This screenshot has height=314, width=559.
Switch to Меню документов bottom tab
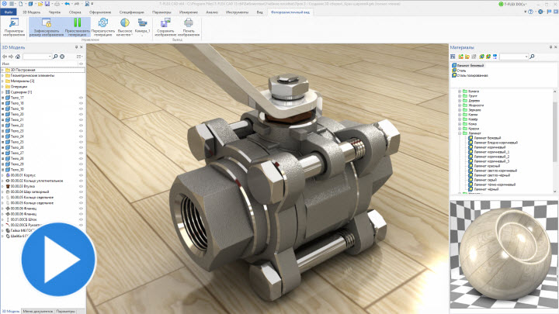tap(38, 311)
